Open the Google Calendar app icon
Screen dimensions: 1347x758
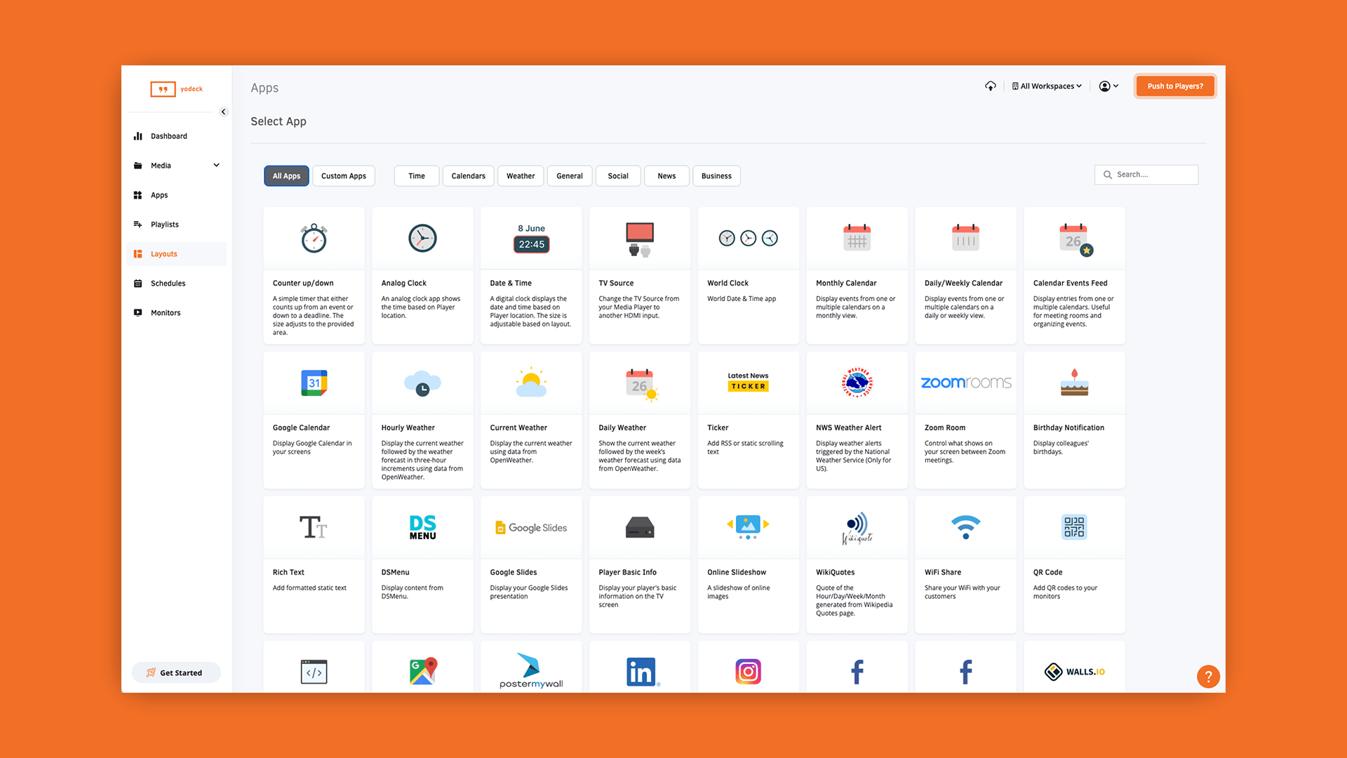pos(314,383)
